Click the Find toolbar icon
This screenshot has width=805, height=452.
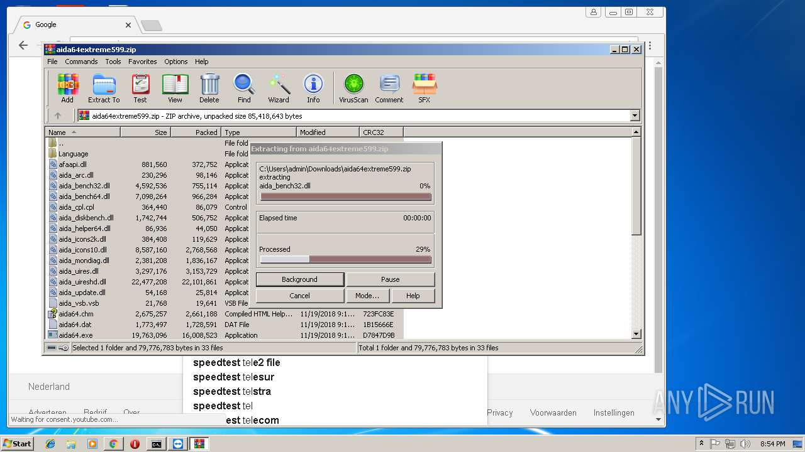point(244,89)
